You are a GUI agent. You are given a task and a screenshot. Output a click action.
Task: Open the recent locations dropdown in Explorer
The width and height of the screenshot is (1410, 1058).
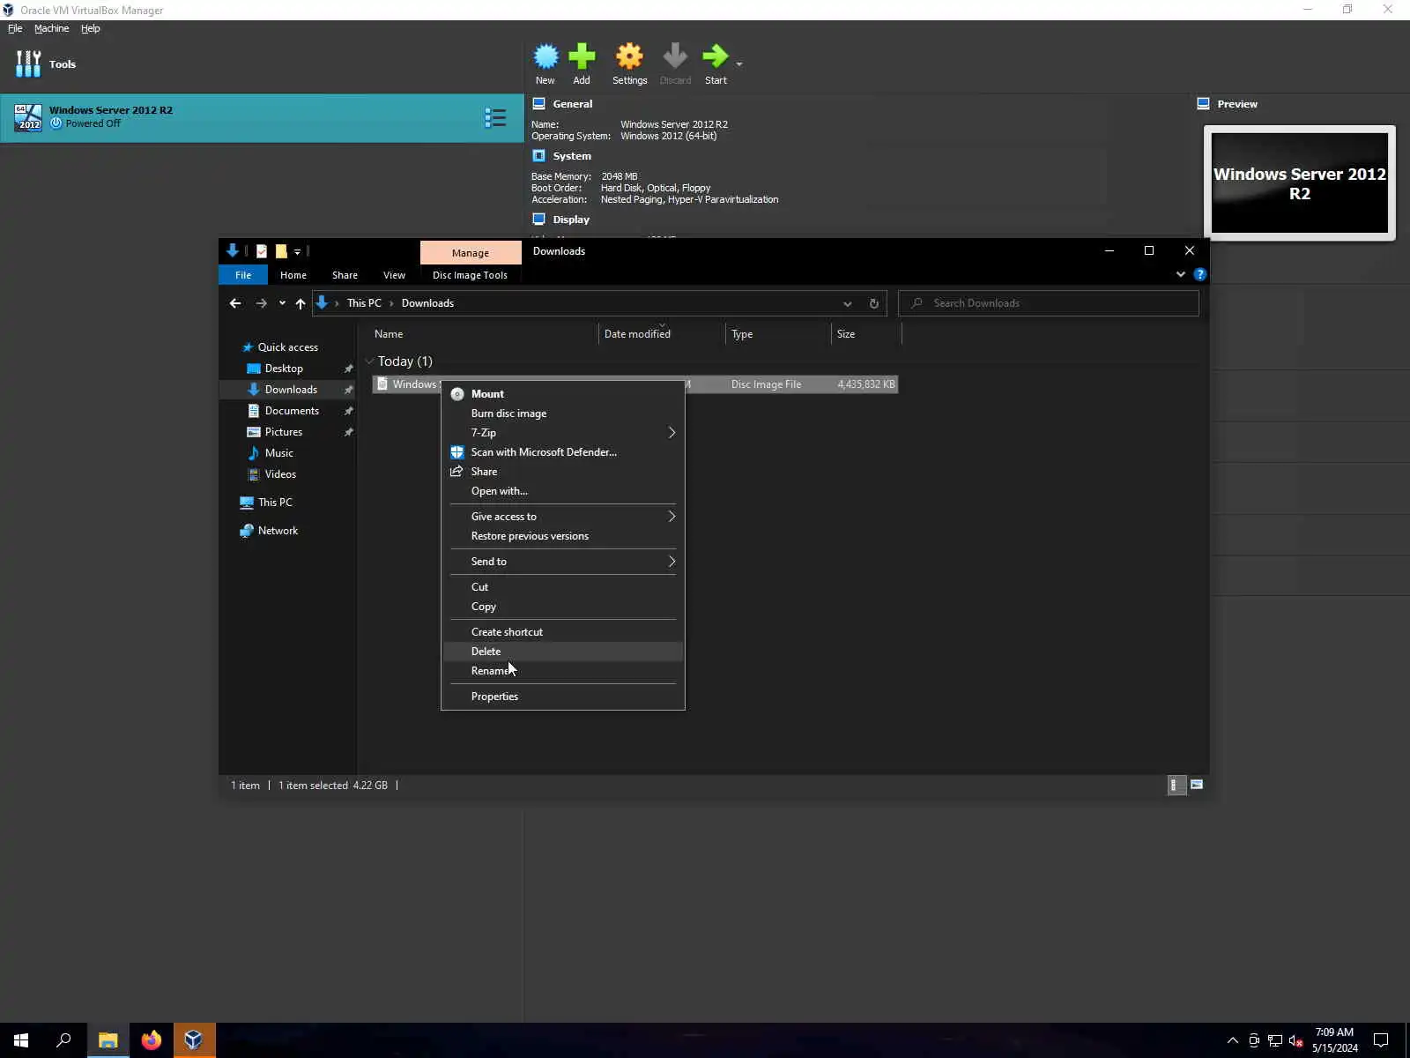[x=282, y=303]
